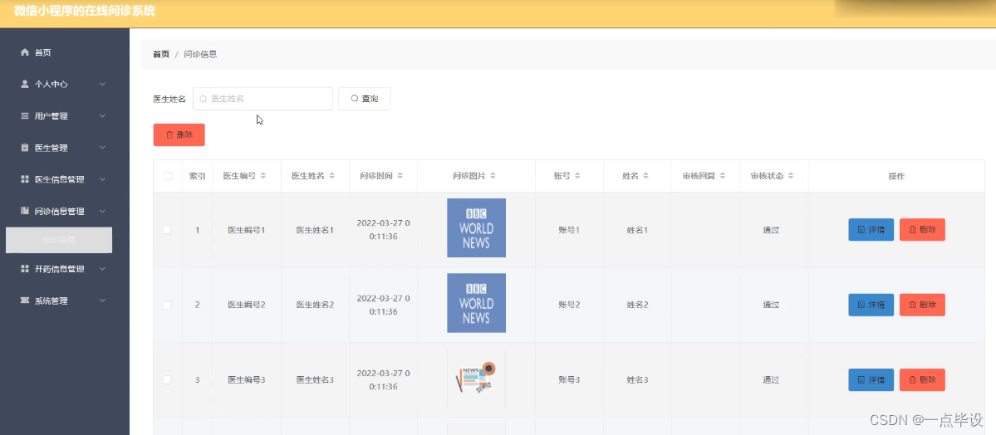996x435 pixels.
Task: Click the 微信小程序的在线问诊系统 header title
Action: click(x=84, y=11)
